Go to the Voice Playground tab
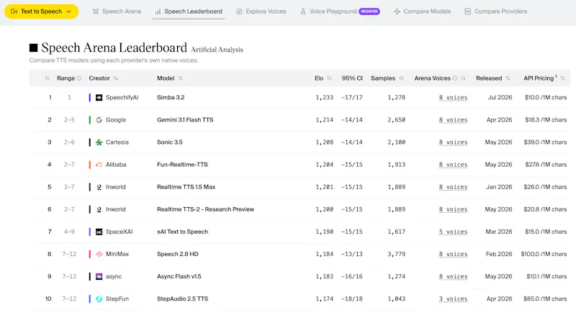576x315 pixels. click(x=333, y=12)
